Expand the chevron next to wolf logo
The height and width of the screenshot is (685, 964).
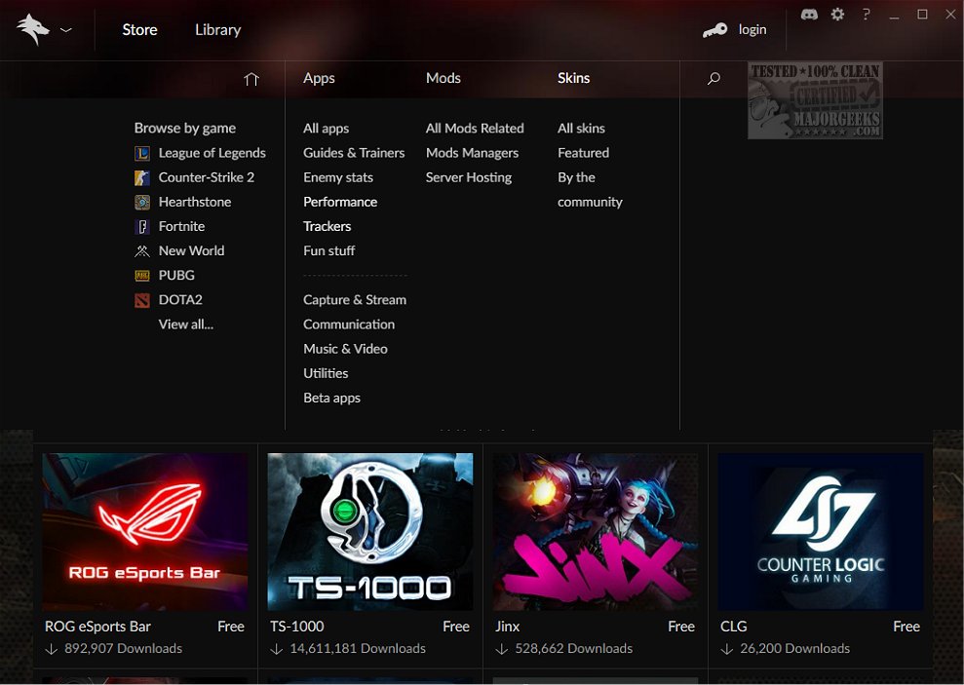pyautogui.click(x=65, y=29)
